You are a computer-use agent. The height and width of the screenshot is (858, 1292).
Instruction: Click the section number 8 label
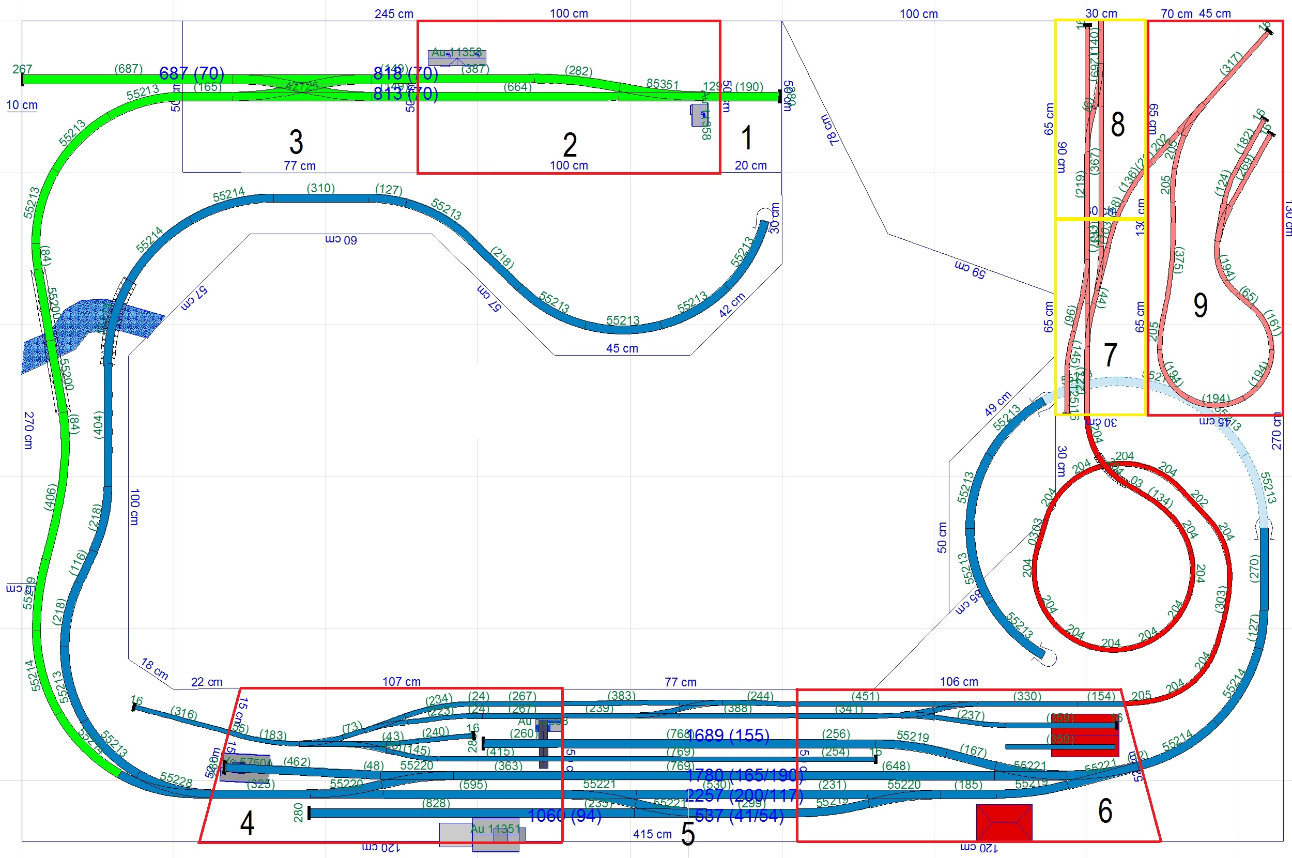pos(1118,124)
